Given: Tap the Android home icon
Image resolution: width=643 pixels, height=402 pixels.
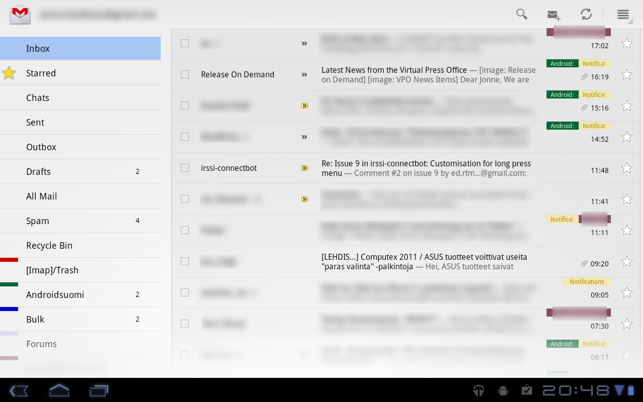Looking at the screenshot, I should pos(59,390).
